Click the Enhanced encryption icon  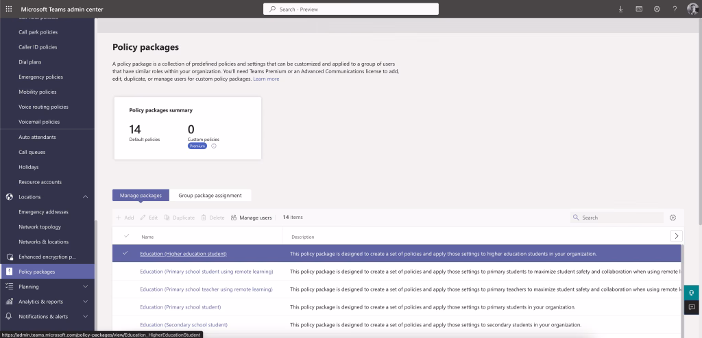point(9,257)
